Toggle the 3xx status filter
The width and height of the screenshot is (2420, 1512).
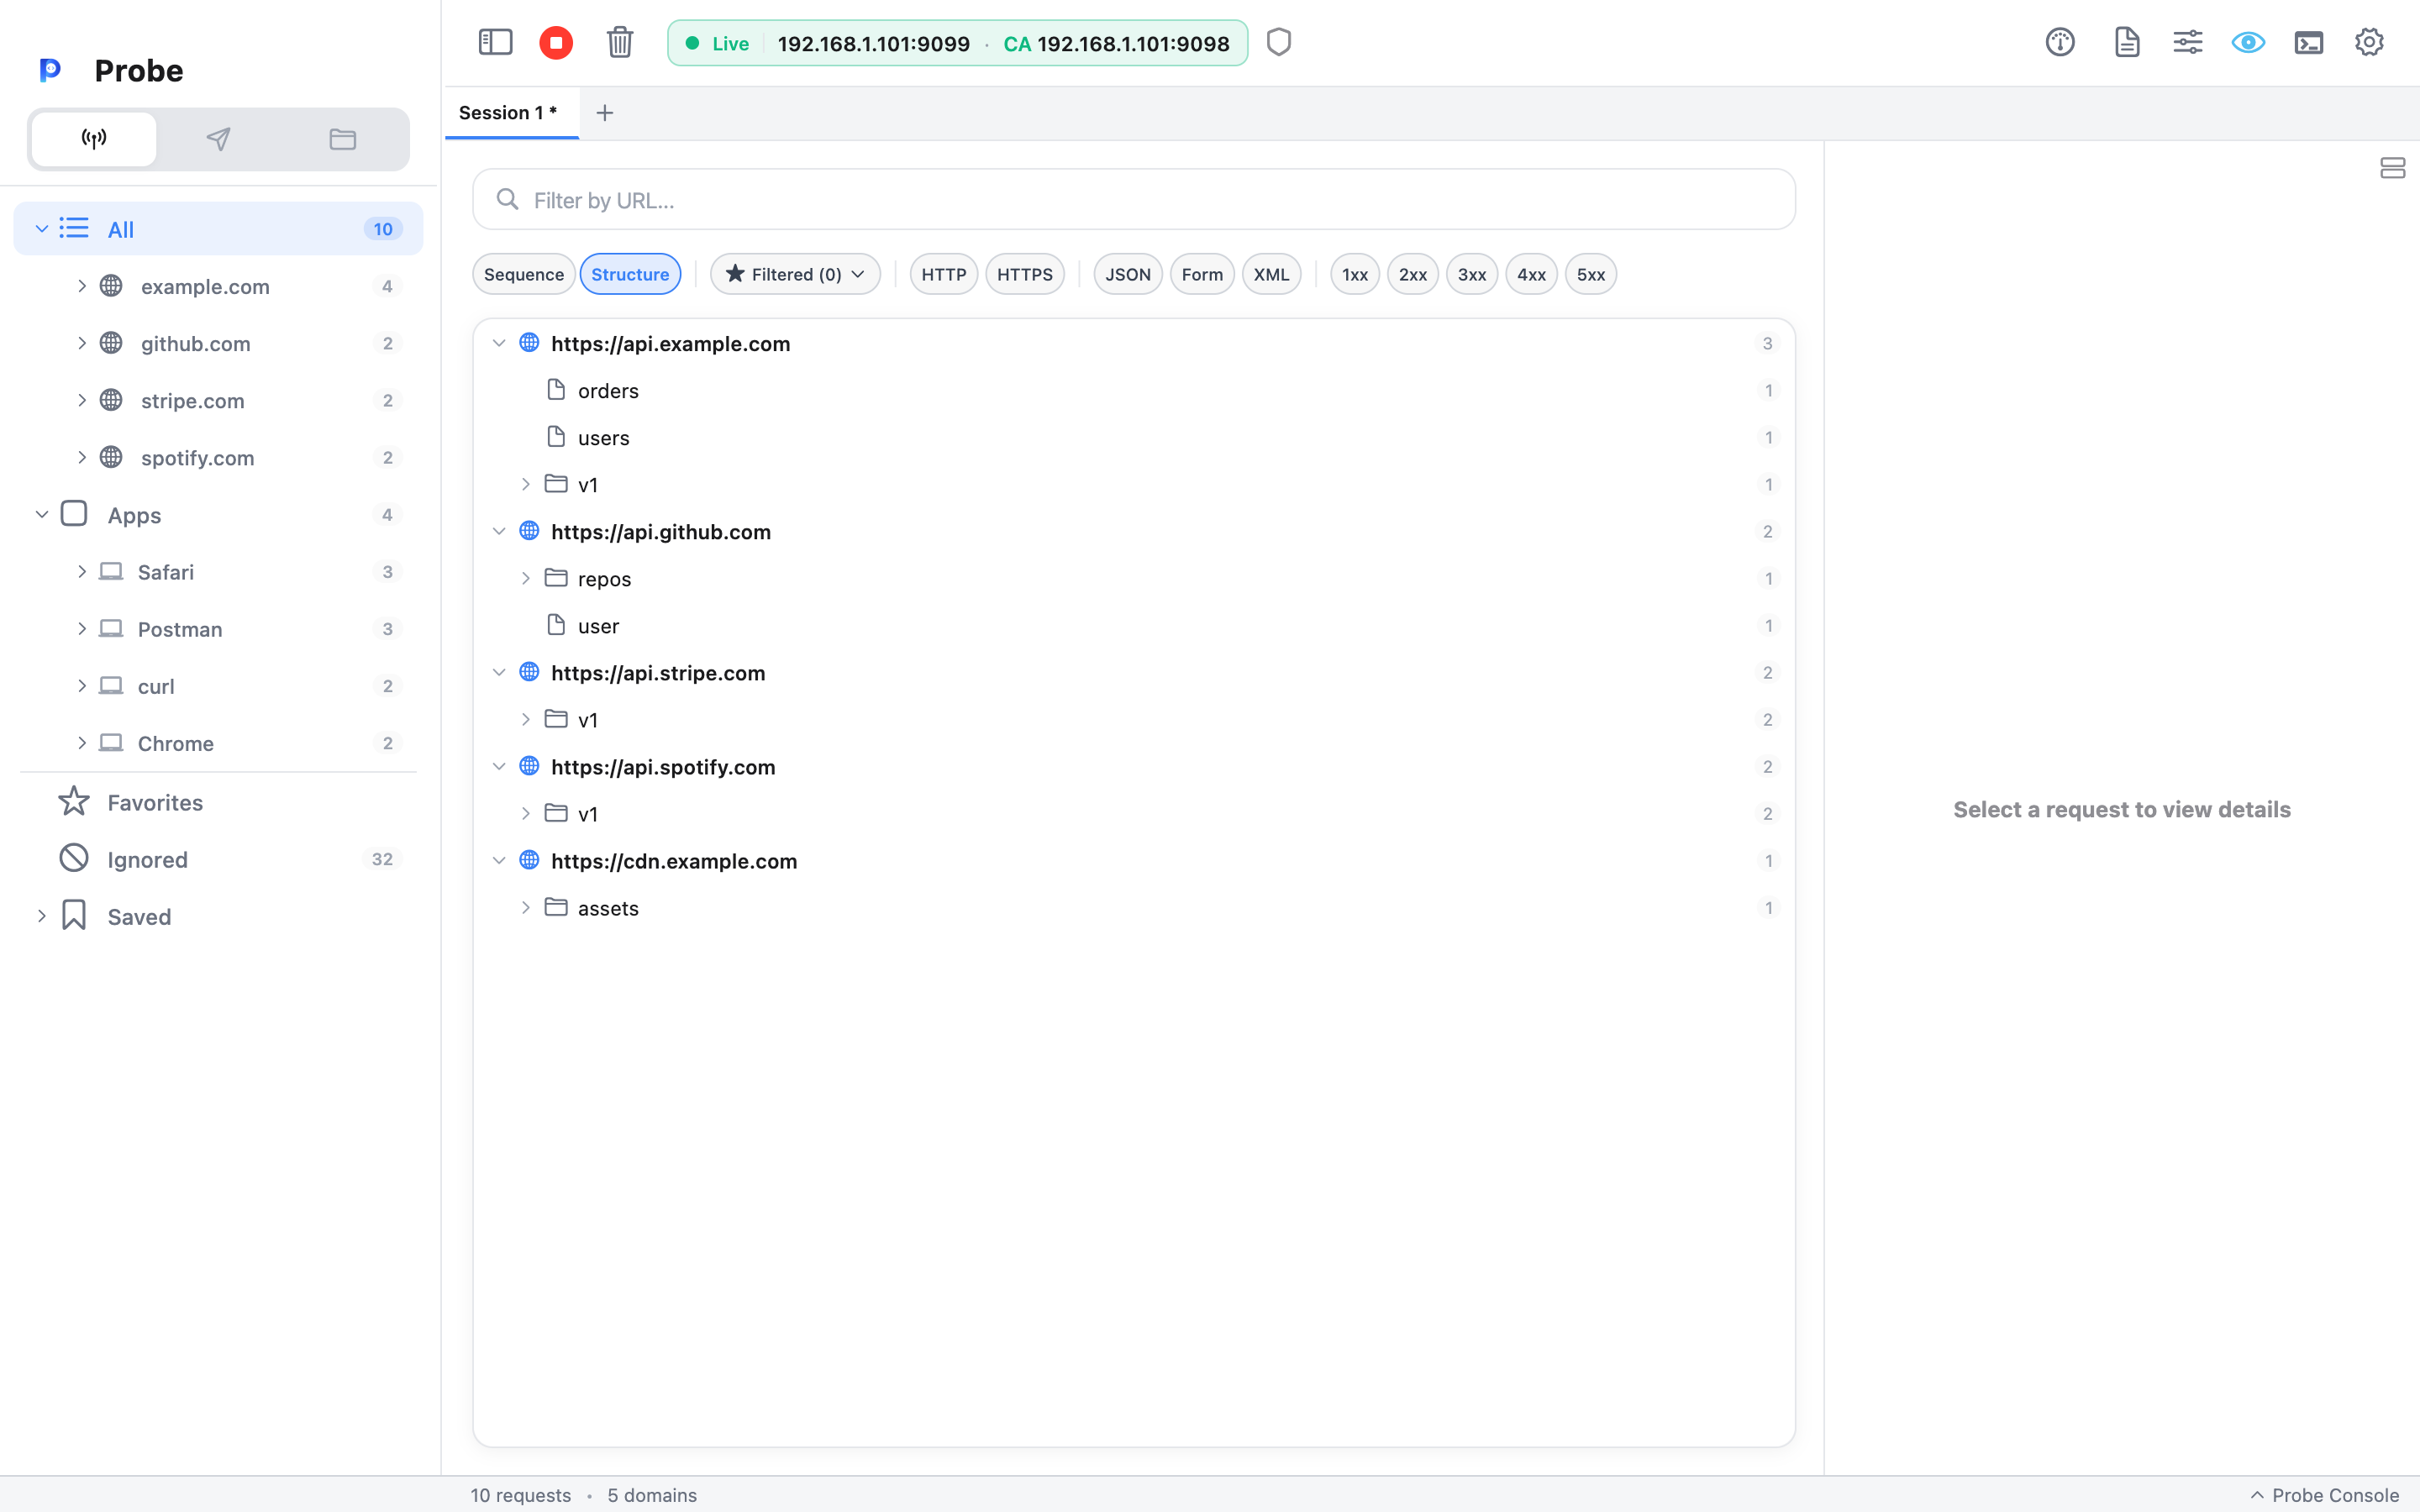point(1471,274)
